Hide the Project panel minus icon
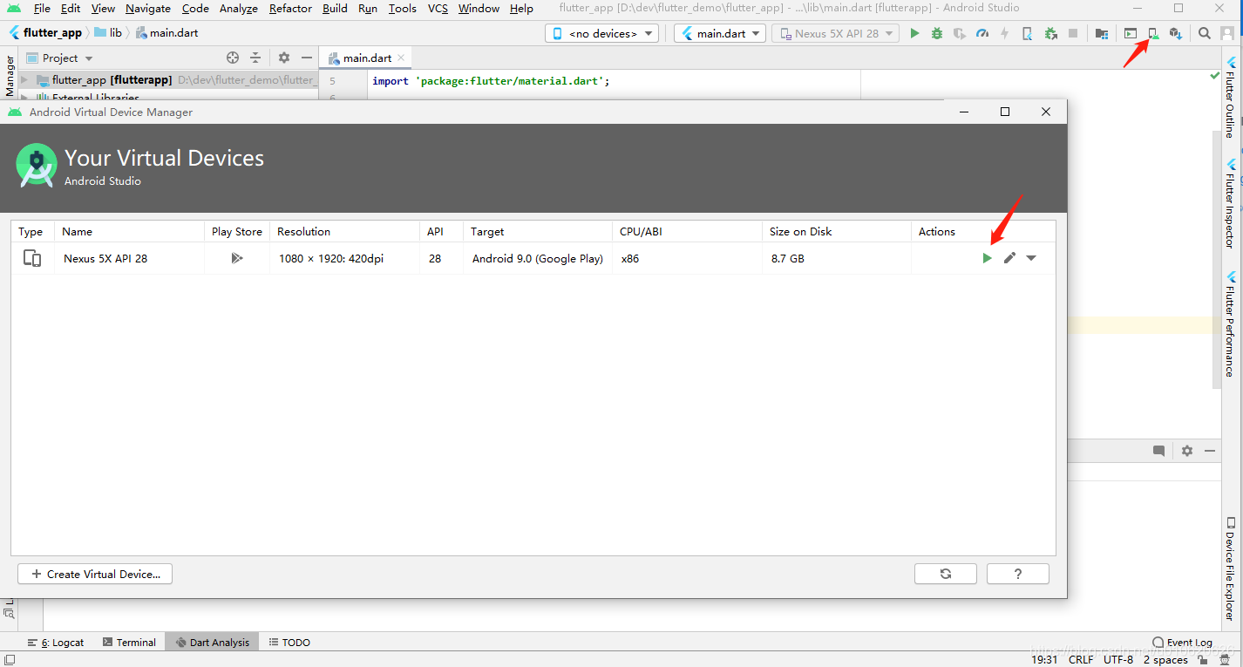This screenshot has width=1243, height=667. coord(307,58)
